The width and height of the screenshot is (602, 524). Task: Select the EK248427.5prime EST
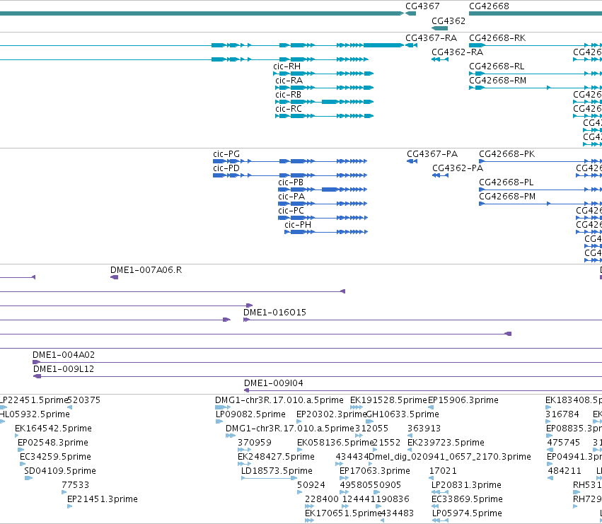tap(244, 464)
